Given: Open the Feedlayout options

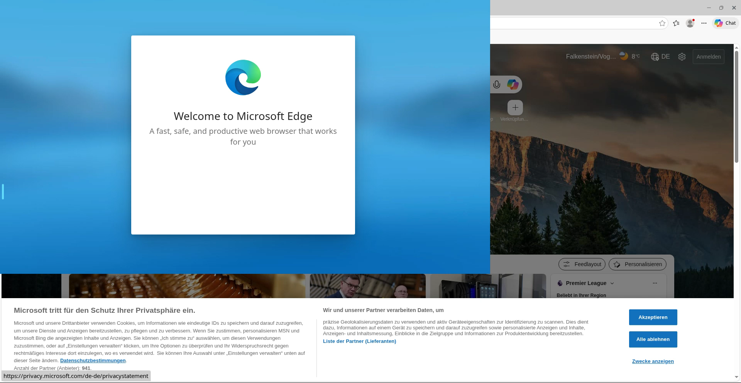Looking at the screenshot, I should click(x=582, y=264).
